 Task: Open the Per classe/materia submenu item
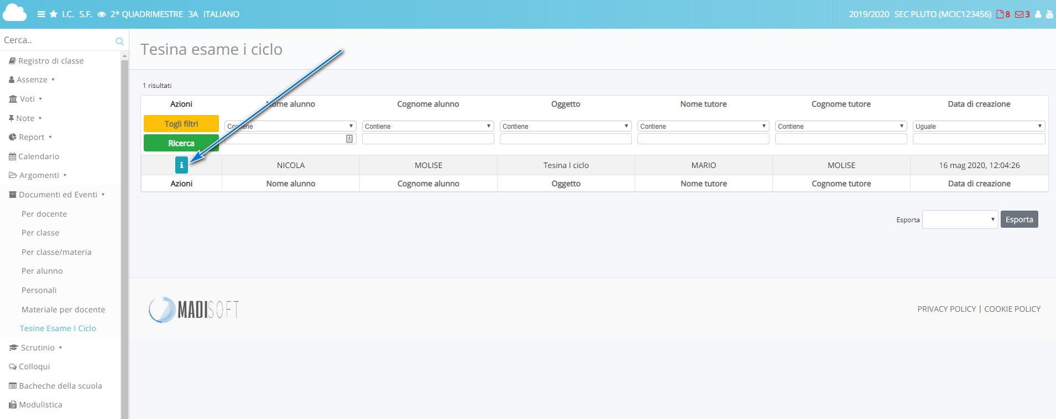coord(56,252)
